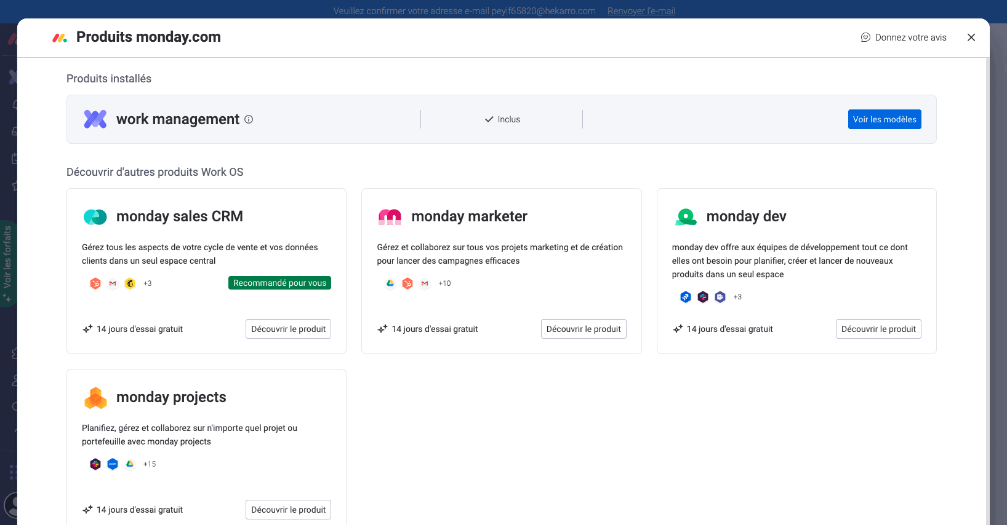The width and height of the screenshot is (1007, 525).
Task: Click 14 jours d'essai gratuit in sales CRM card
Action: (140, 329)
